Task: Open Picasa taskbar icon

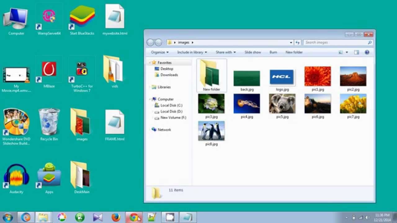Action: (62, 217)
